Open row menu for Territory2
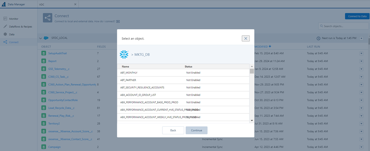The width and height of the screenshot is (370, 151). 361,123
